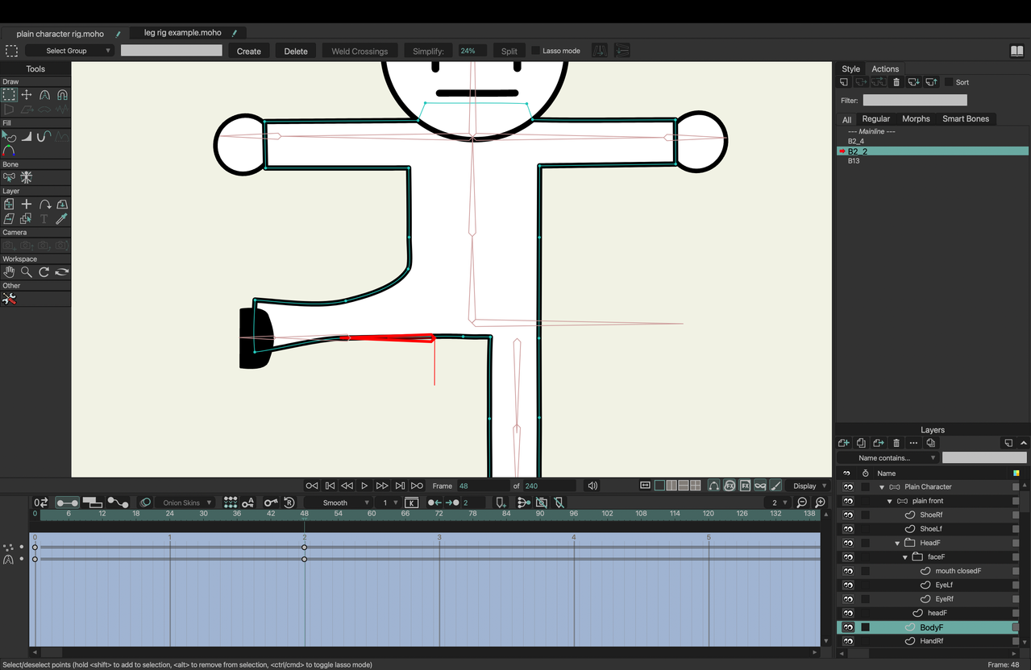Delete layer using trash icon in Layers panel
The height and width of the screenshot is (670, 1031).
[896, 443]
